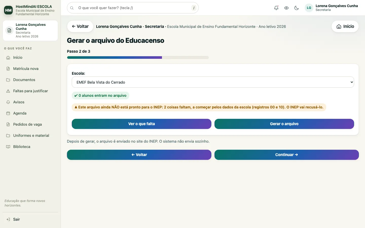Click the Passo 2 de 3 progress bar
The image size is (365, 228).
coord(138,58)
